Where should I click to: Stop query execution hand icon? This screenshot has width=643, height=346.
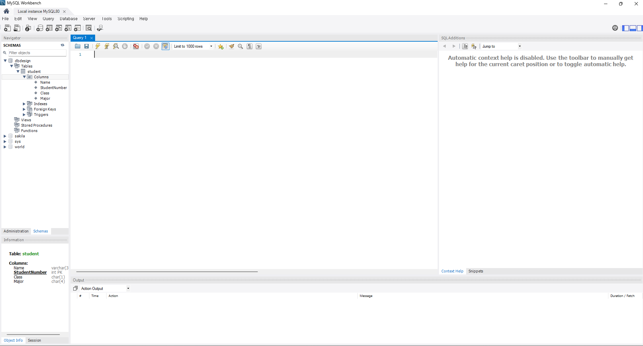point(125,46)
